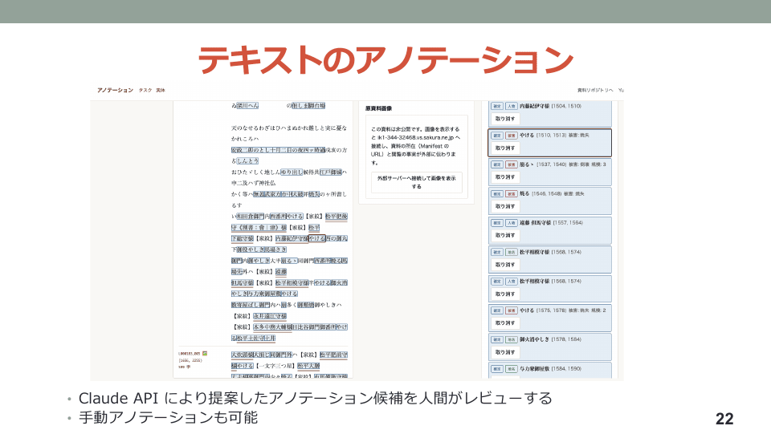Click the underlined 内藤紀伊守様 in document text
The image size is (771, 434).
tap(292, 238)
